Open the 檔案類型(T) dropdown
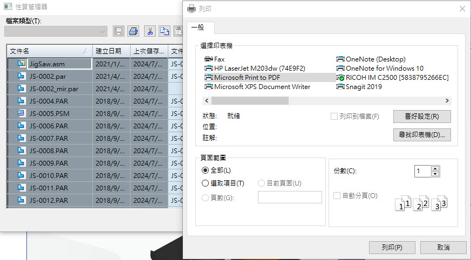This screenshot has width=471, height=260. (x=56, y=31)
